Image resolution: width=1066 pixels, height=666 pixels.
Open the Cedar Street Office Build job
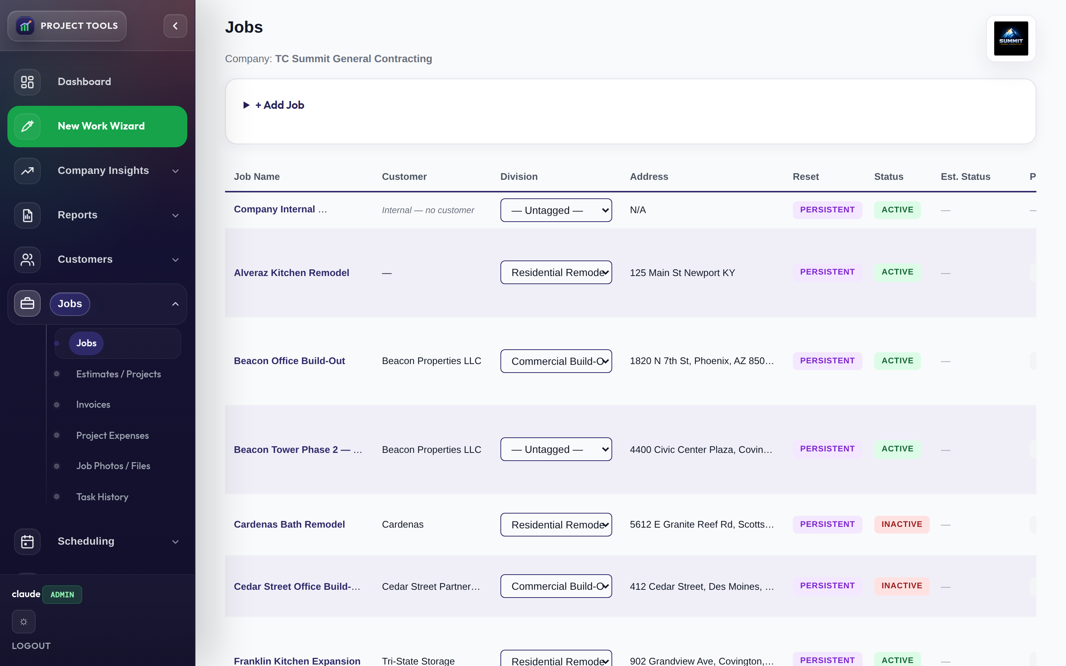click(297, 587)
